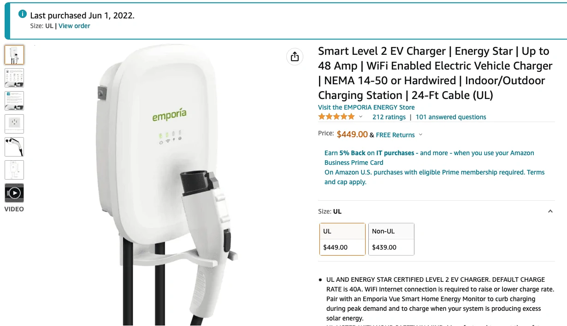Play the product video thumbnail

click(x=14, y=193)
